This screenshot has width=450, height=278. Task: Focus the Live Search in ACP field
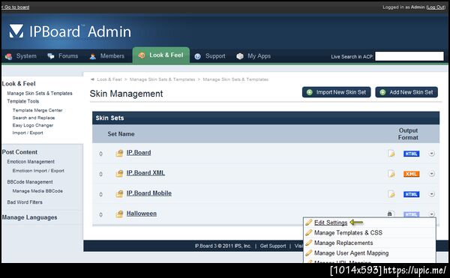pyautogui.click(x=409, y=56)
